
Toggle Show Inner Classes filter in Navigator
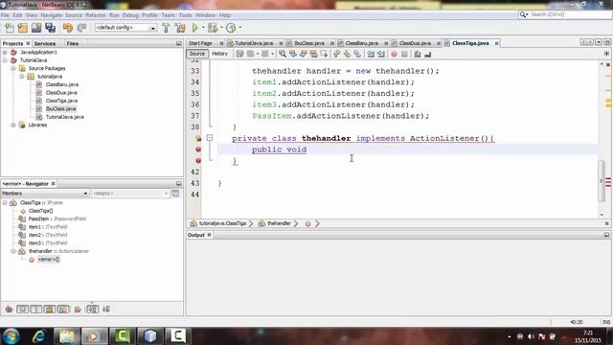[63, 309]
